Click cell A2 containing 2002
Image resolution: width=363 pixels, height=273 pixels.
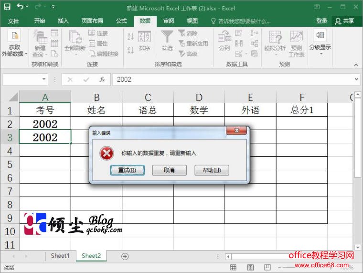[45, 123]
